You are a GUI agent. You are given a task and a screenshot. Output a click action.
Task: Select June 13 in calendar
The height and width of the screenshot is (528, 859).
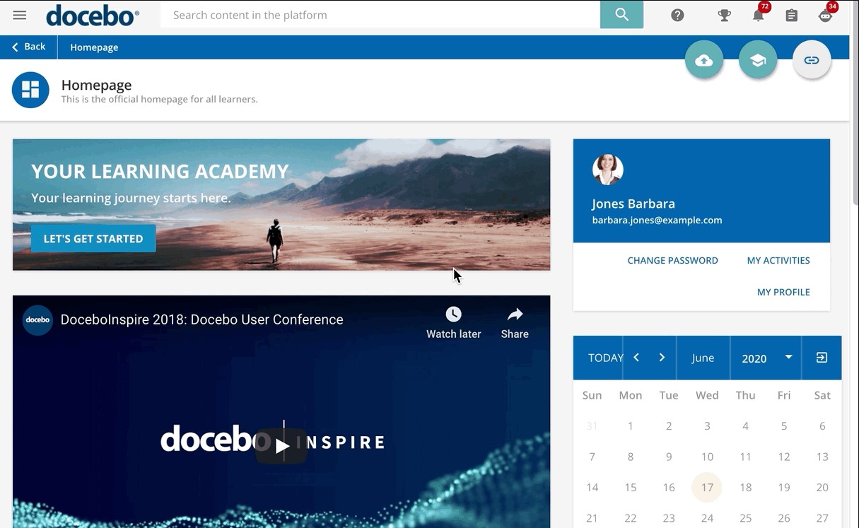point(822,457)
